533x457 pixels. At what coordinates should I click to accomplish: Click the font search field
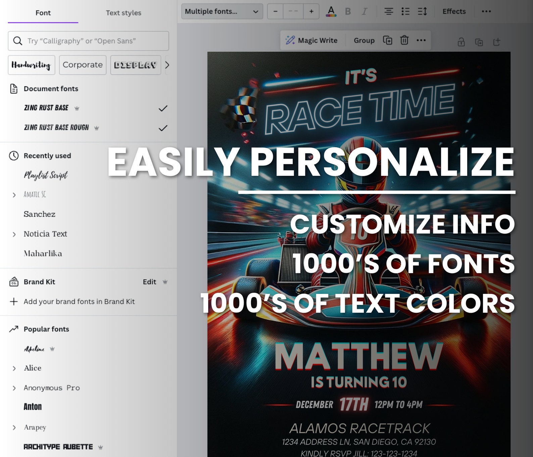coord(88,41)
